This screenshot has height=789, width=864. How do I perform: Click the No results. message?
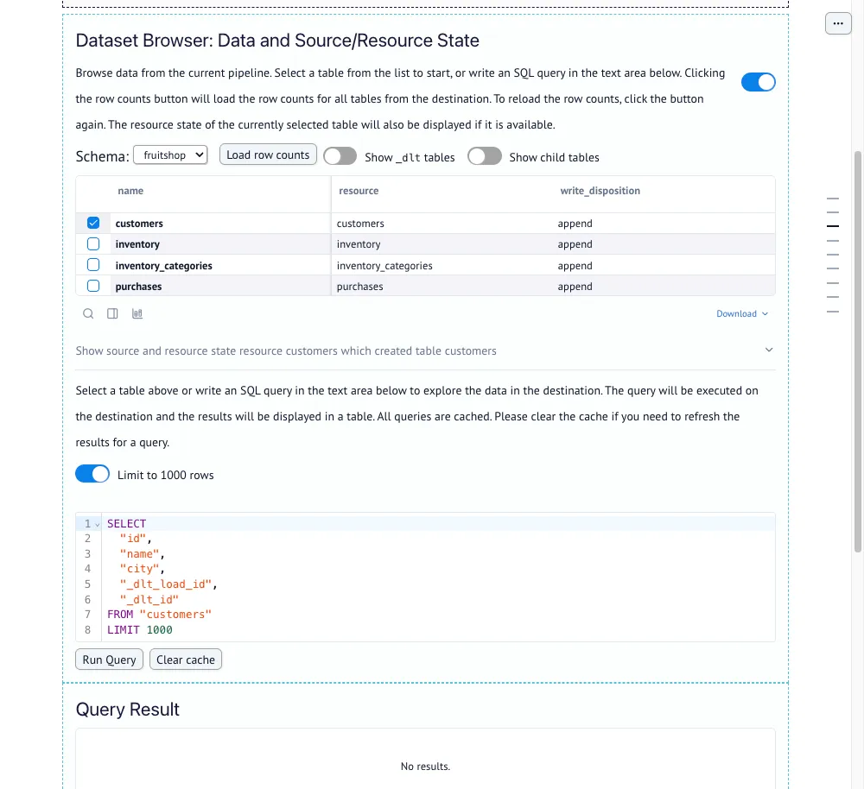tap(425, 767)
